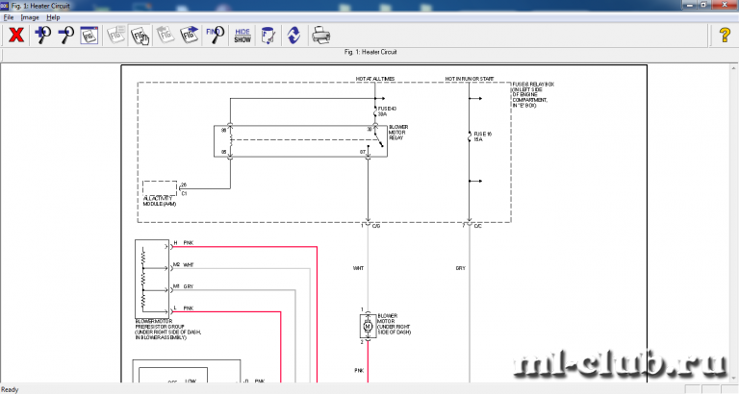Image resolution: width=739 pixels, height=394 pixels.
Task: Click the FIG icon with blue arrow
Action: pos(191,36)
